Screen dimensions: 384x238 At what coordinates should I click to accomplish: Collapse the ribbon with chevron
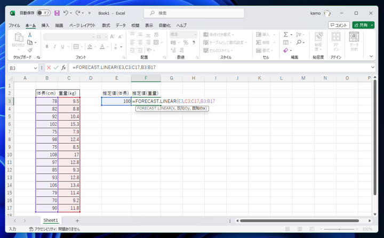point(371,57)
